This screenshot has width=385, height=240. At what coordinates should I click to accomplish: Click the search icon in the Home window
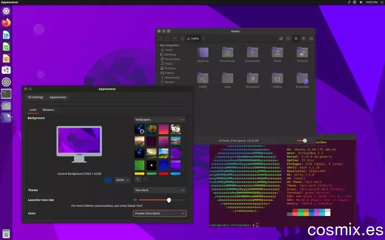(288, 38)
